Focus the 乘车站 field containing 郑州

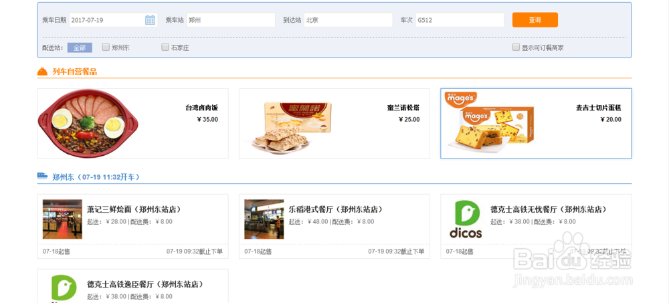[231, 19]
